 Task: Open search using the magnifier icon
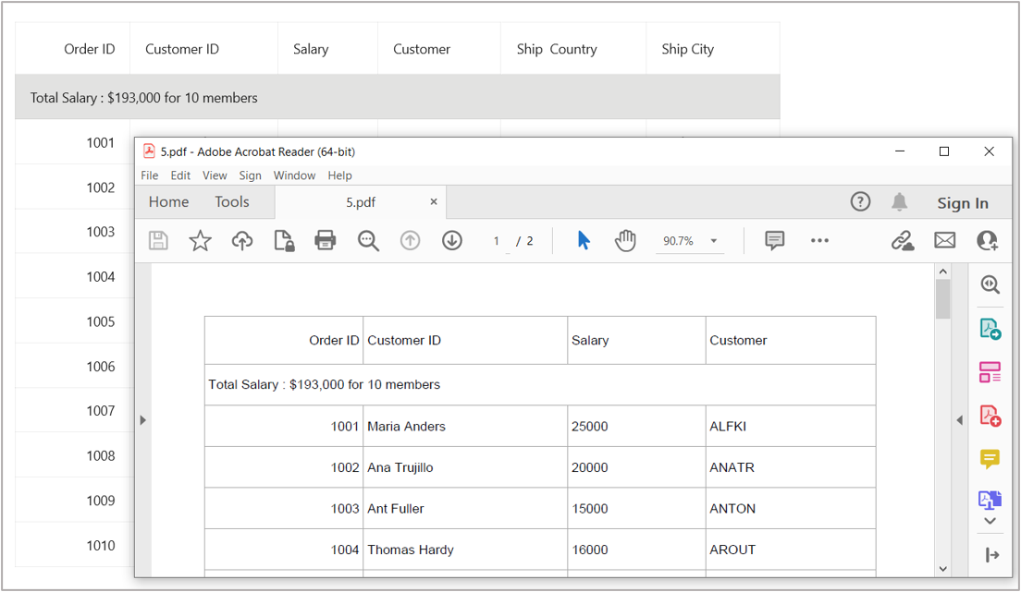(x=368, y=240)
